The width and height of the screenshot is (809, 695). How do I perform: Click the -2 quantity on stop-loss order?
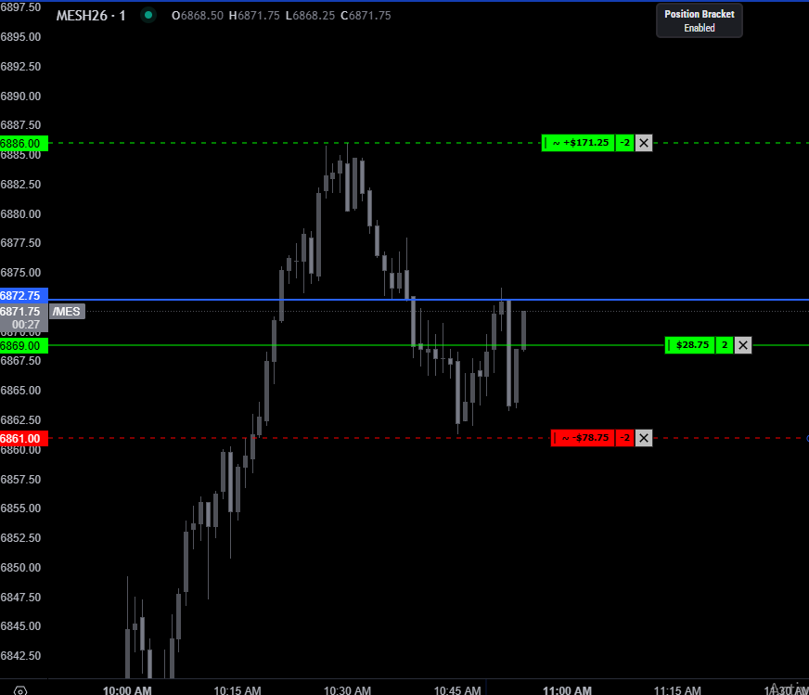tap(624, 438)
